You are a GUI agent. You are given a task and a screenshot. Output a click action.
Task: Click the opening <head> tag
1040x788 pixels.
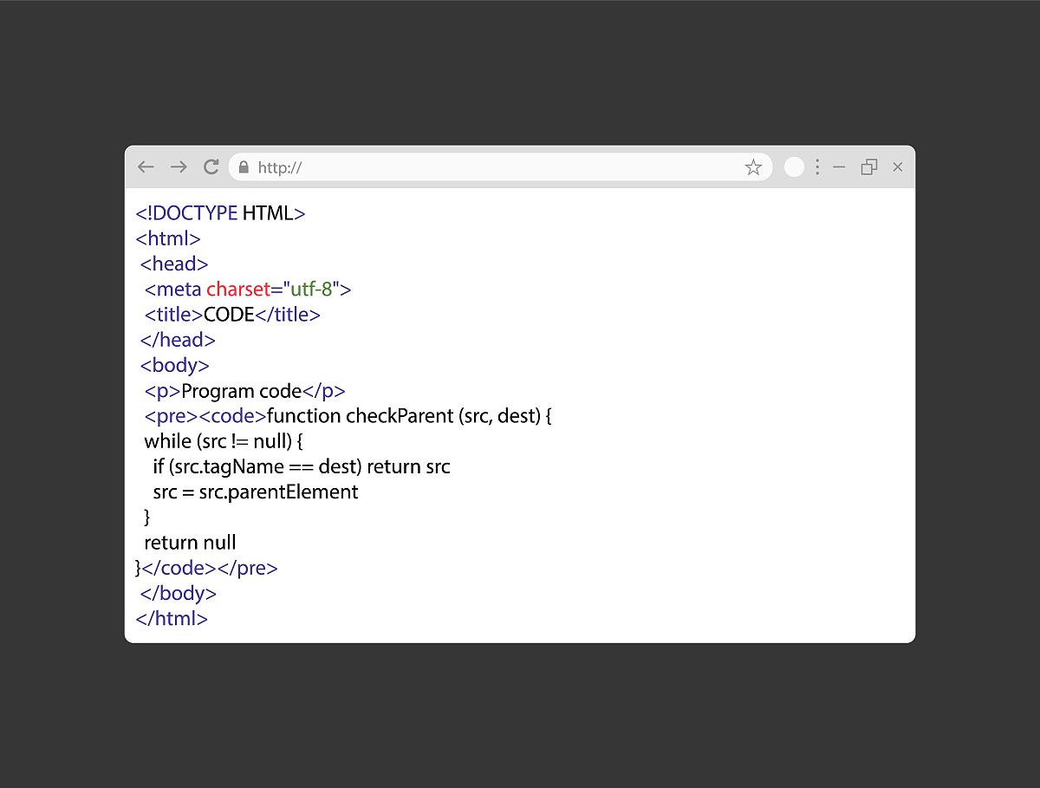[x=174, y=264]
